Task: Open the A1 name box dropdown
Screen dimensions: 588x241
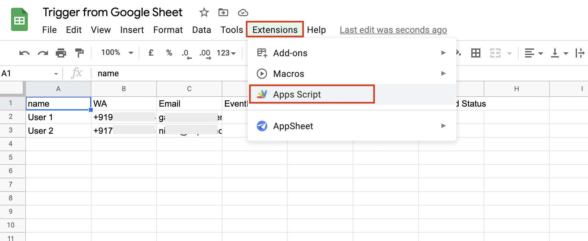Action: click(x=56, y=74)
